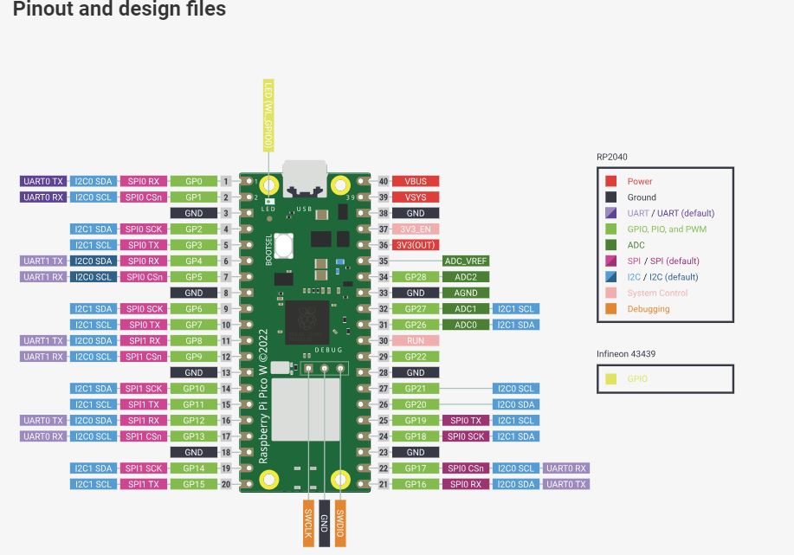Click the small LED component on the board
The width and height of the screenshot is (794, 555).
pyautogui.click(x=269, y=202)
